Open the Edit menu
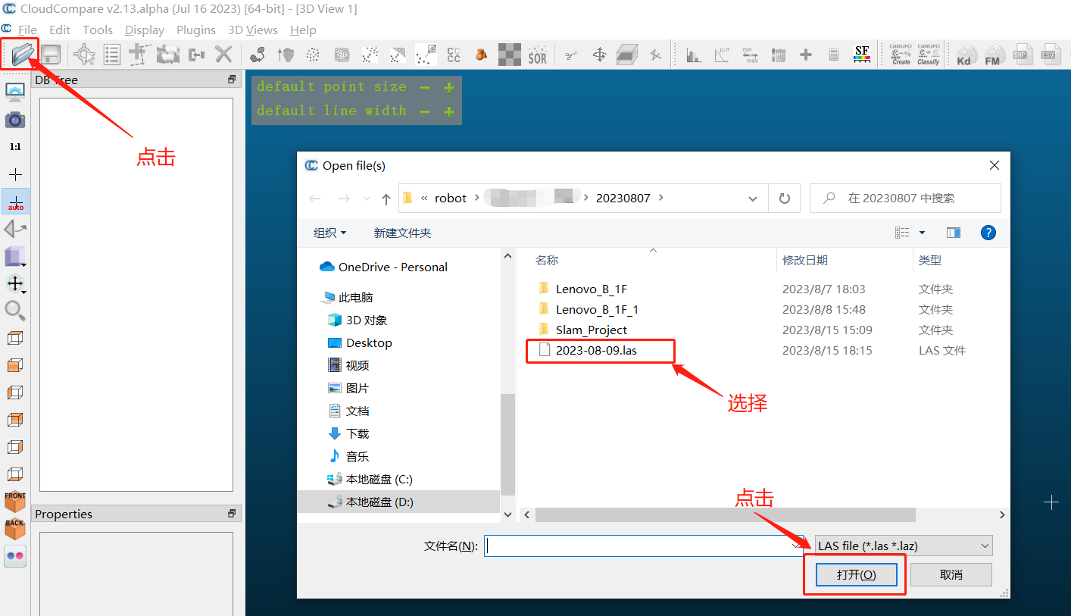1071x616 pixels. pyautogui.click(x=60, y=30)
